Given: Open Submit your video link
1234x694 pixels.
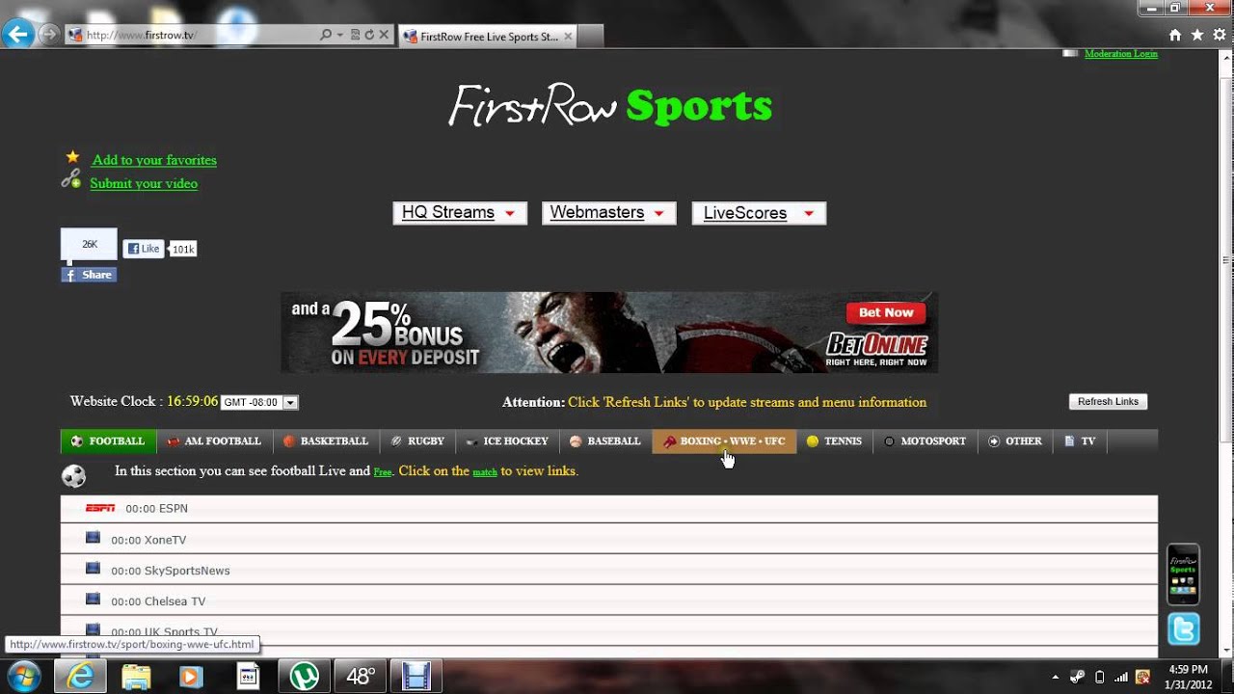Looking at the screenshot, I should tap(144, 183).
